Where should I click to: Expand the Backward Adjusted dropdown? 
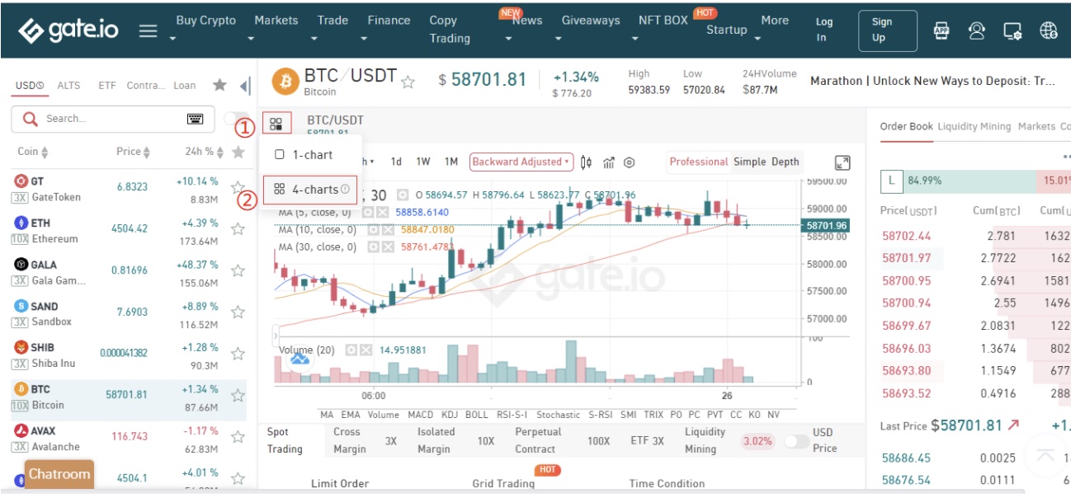coord(521,162)
